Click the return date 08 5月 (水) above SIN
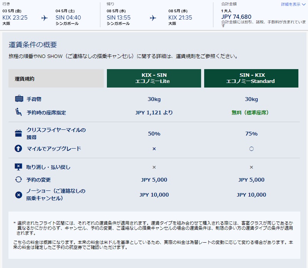 [116, 11]
